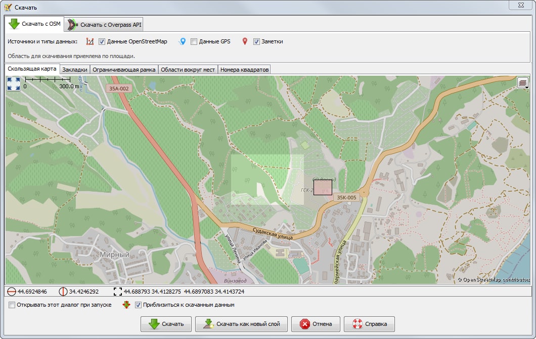Screen dimensions: 536x339
Task: Click the Отмена button
Action: click(316, 324)
